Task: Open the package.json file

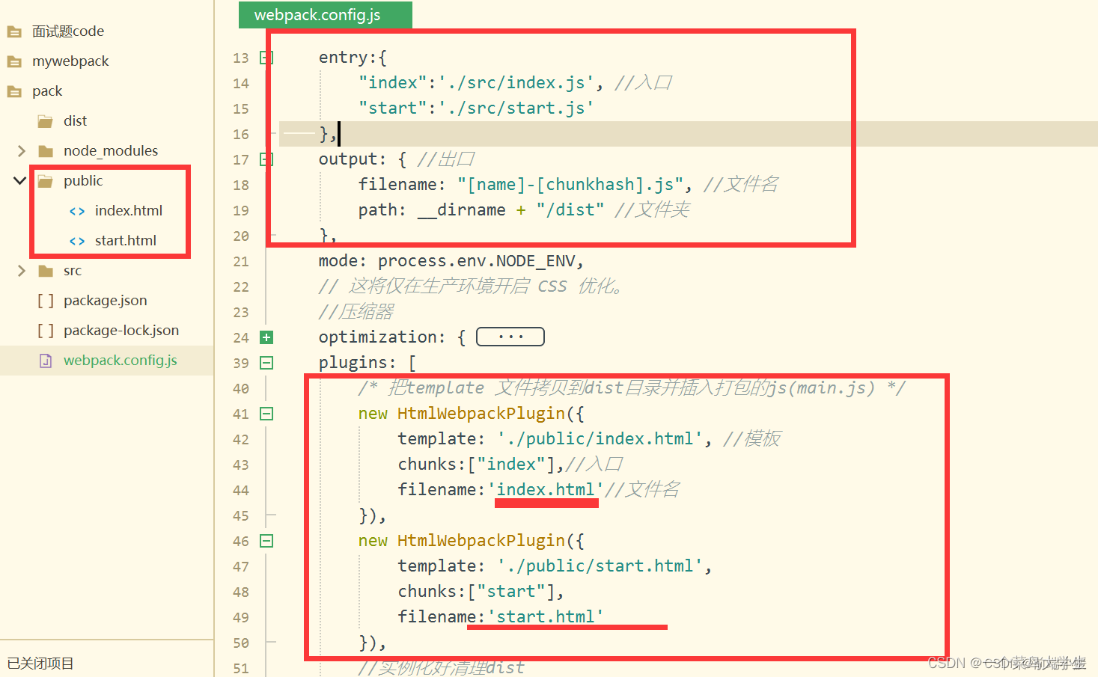Action: click(106, 301)
